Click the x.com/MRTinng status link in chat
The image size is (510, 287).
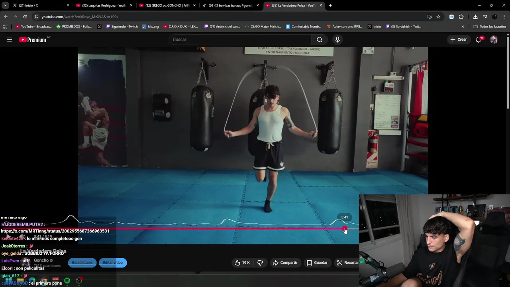[x=55, y=231]
